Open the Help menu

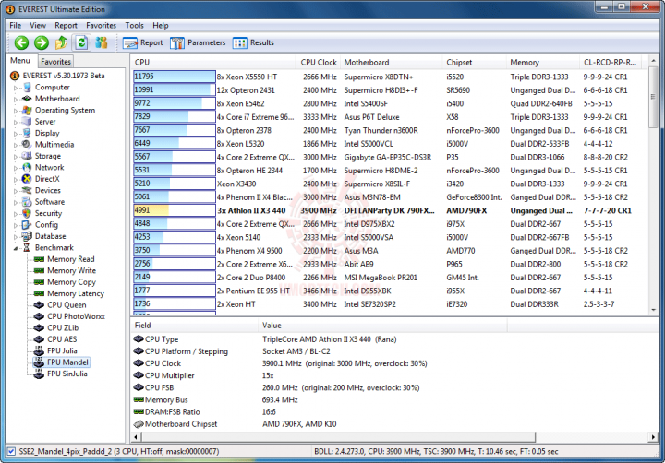point(161,26)
